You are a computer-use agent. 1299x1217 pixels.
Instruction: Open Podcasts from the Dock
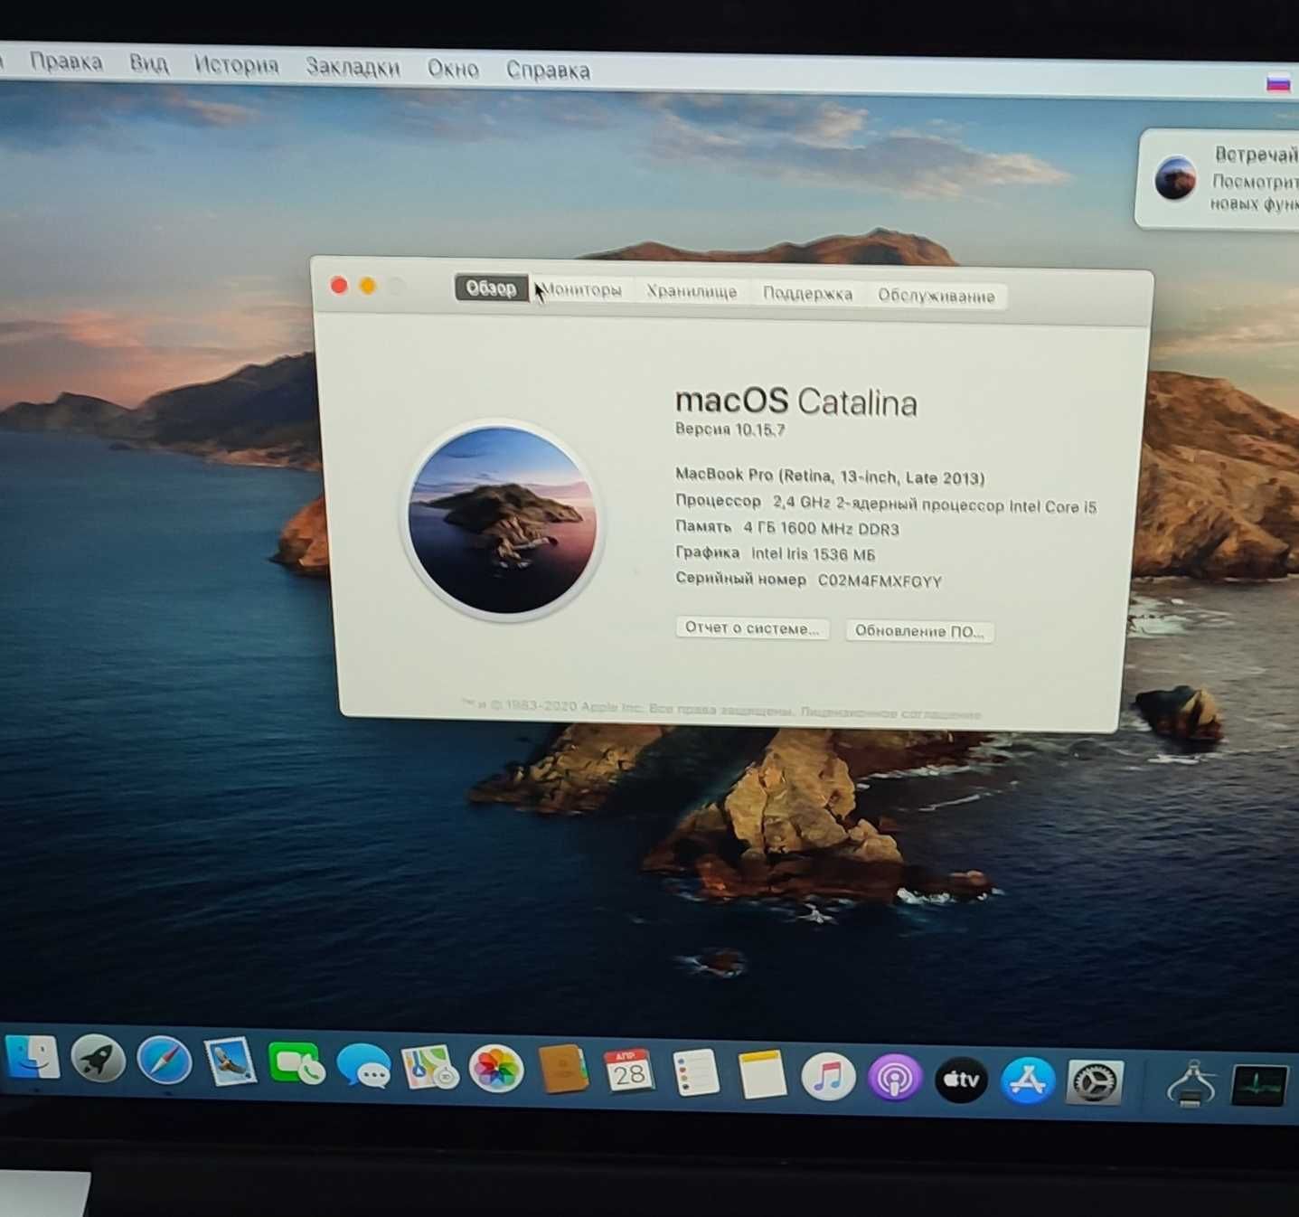pos(894,1079)
